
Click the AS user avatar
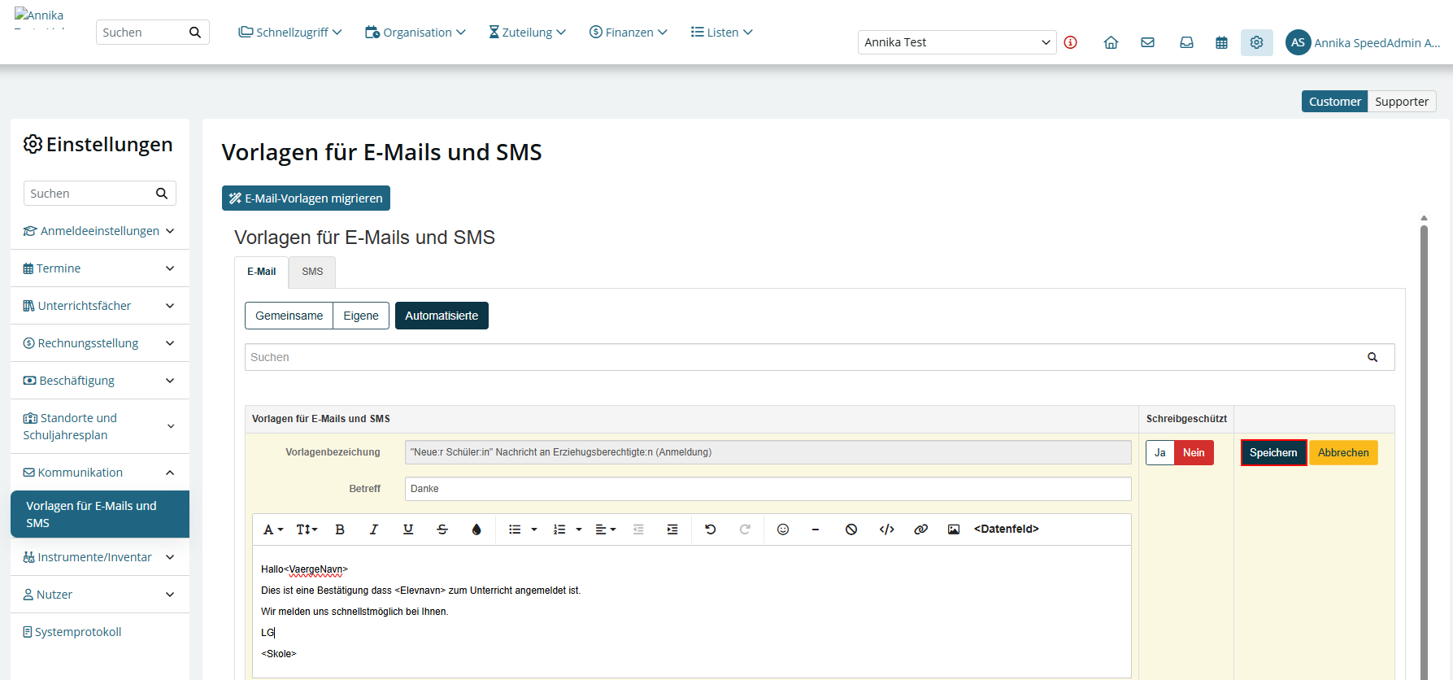[1298, 42]
